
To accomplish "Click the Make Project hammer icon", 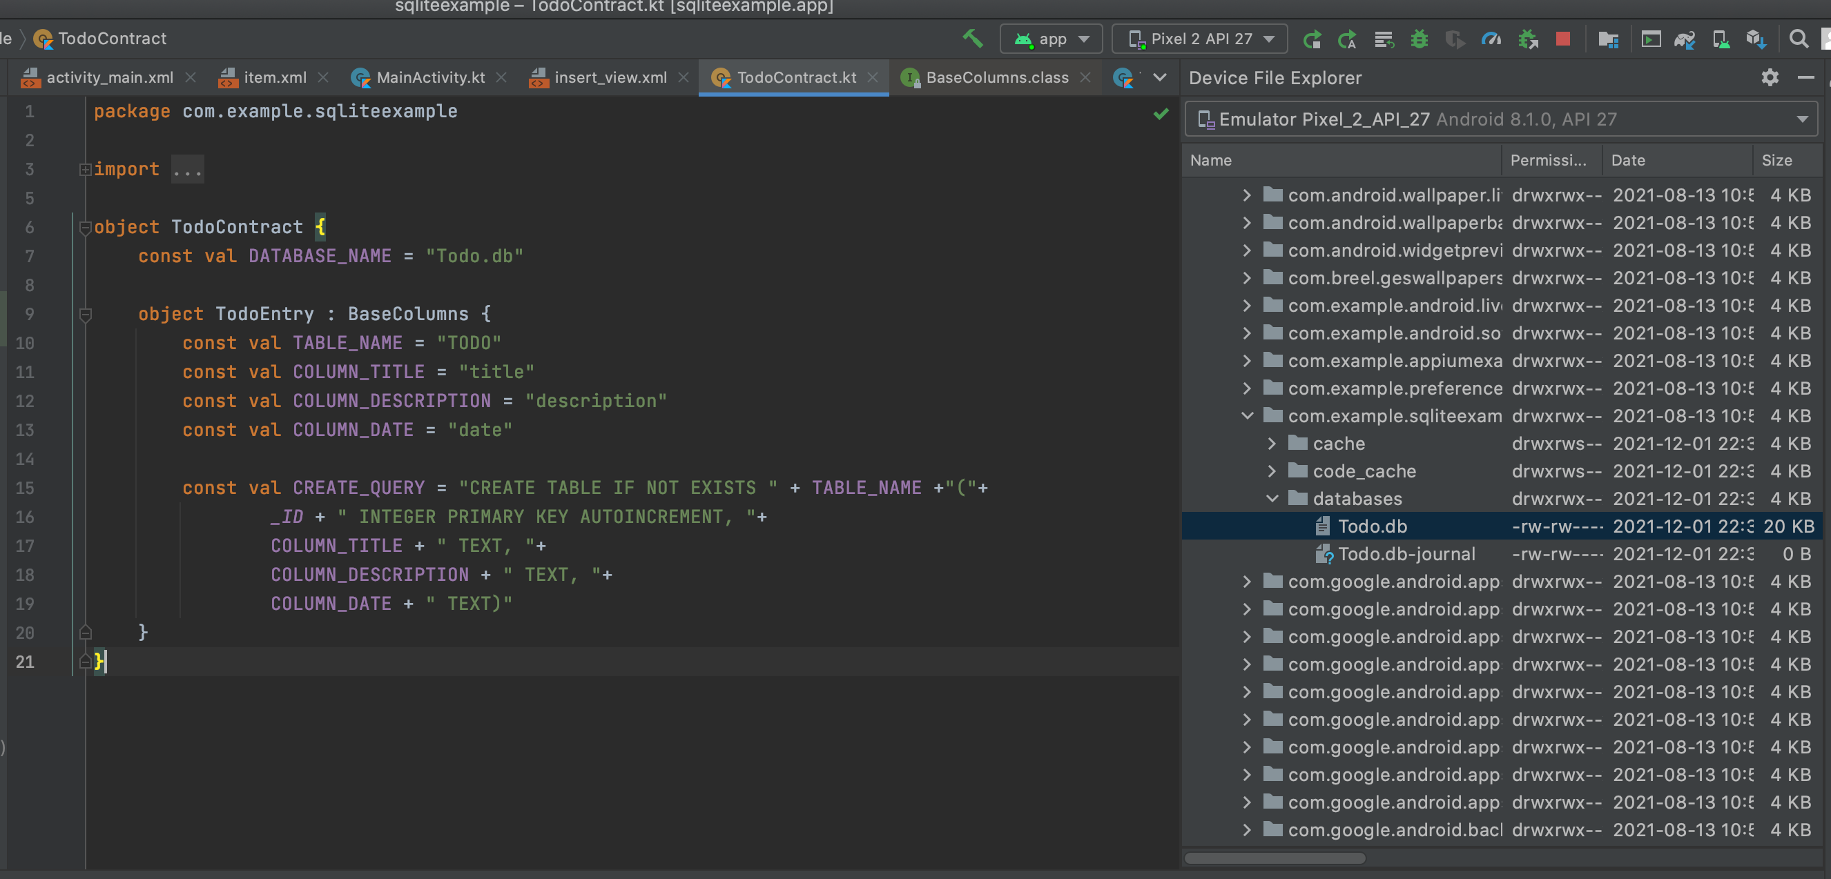I will tap(972, 39).
